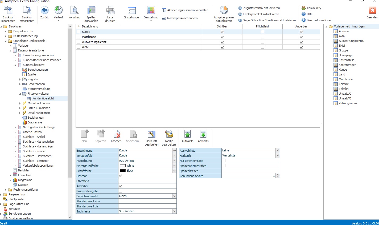Open the Vorschau preview tool
379x225 pixels.
tap(74, 10)
